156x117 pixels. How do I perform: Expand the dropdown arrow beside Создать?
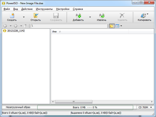tap(24, 17)
